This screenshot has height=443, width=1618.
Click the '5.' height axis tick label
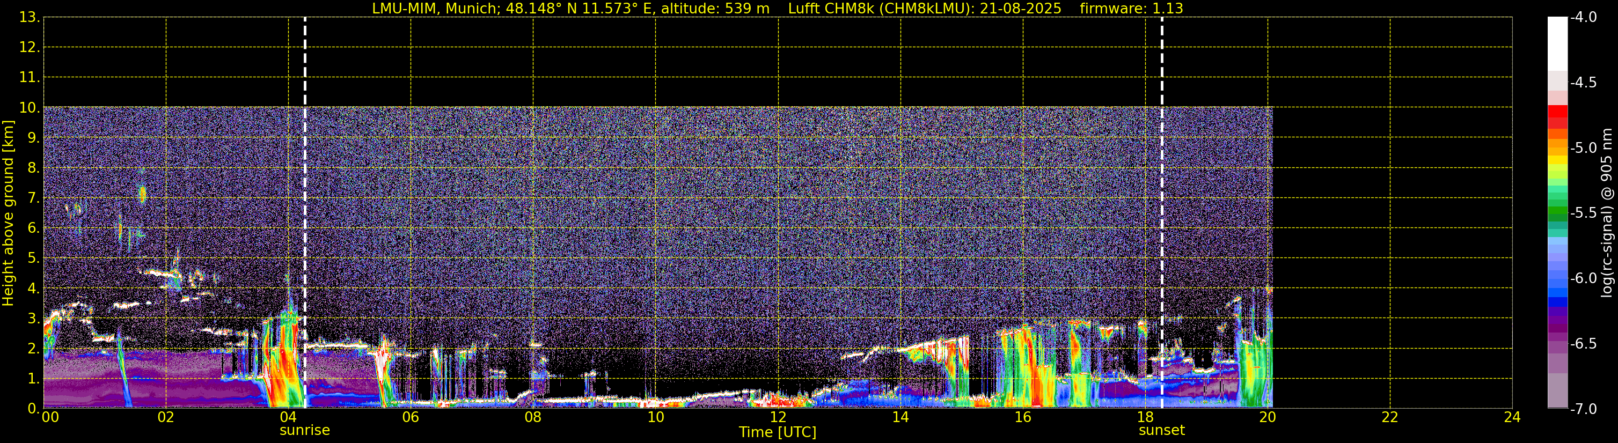click(x=34, y=259)
